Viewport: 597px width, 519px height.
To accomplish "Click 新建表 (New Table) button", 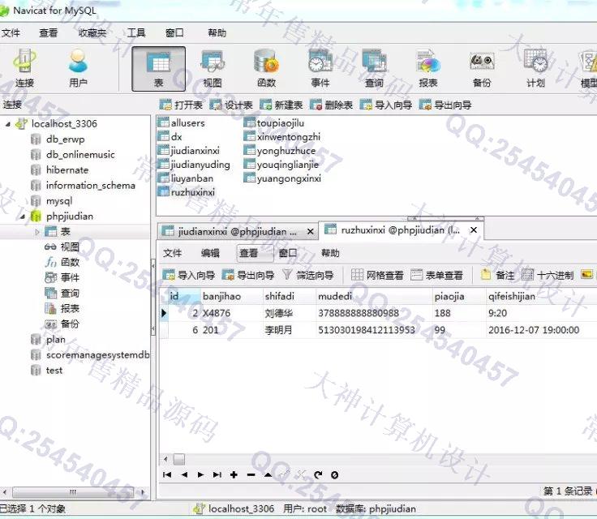I will tap(281, 105).
